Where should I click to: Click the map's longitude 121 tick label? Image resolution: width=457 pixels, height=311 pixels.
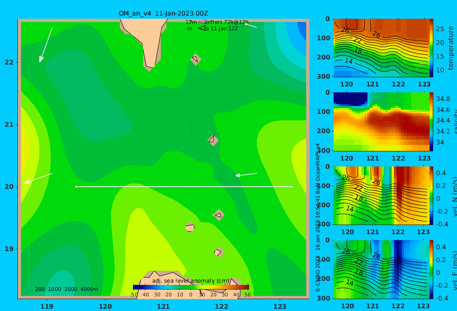pos(164,306)
